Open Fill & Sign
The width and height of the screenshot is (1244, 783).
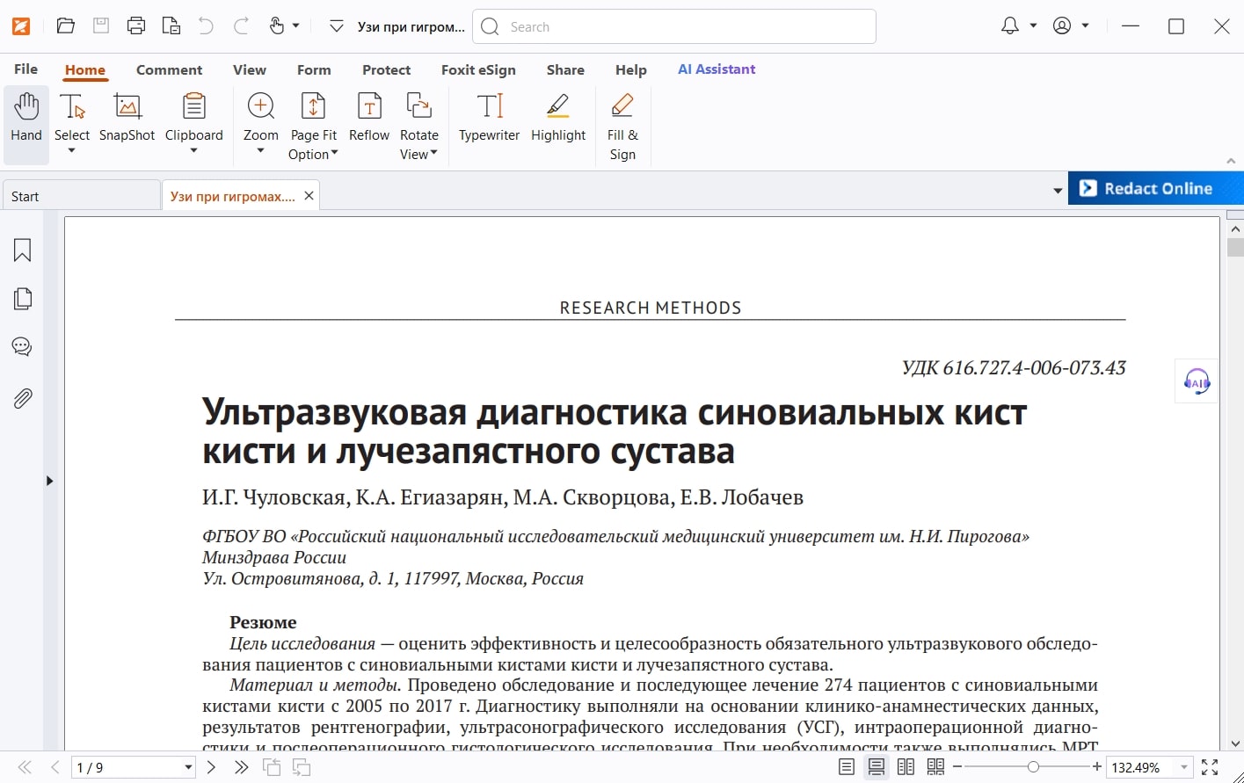[x=622, y=127]
